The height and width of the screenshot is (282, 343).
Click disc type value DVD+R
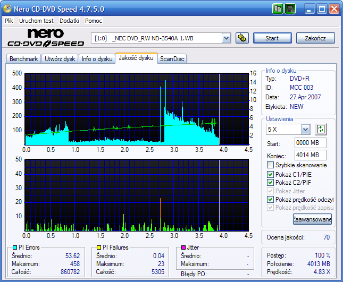299,79
